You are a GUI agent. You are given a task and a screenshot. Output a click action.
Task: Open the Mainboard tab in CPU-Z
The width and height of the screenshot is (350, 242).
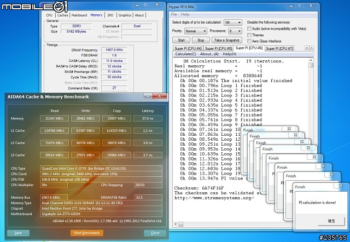pos(79,15)
